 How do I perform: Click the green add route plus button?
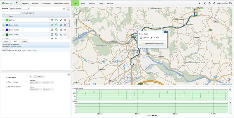coord(68,9)
